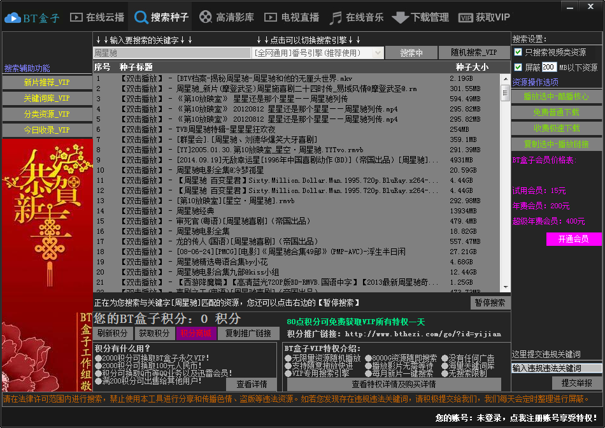Image resolution: width=605 pixels, height=428 pixels.
Task: Click the 刷新积分 button
Action: click(113, 333)
